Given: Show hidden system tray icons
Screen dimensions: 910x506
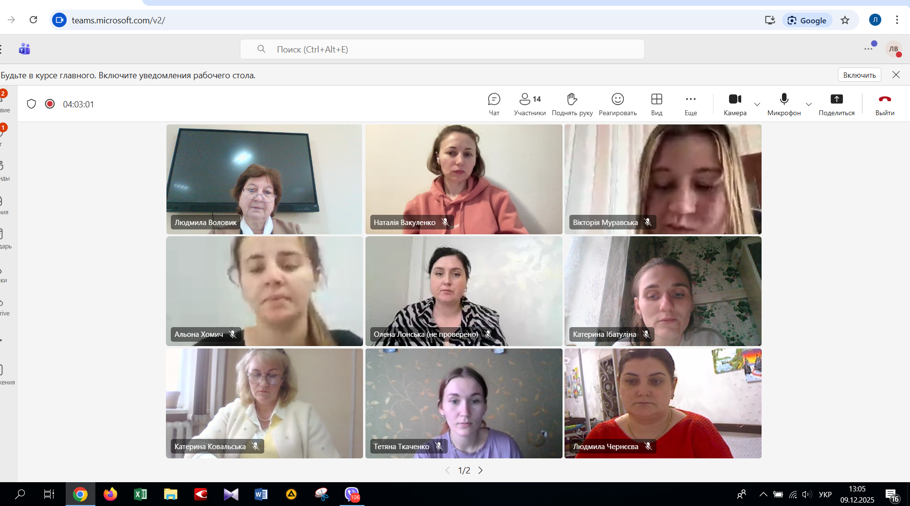Looking at the screenshot, I should [x=763, y=495].
